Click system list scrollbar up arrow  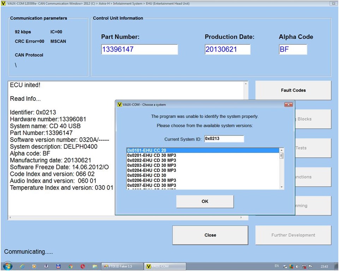(281, 150)
